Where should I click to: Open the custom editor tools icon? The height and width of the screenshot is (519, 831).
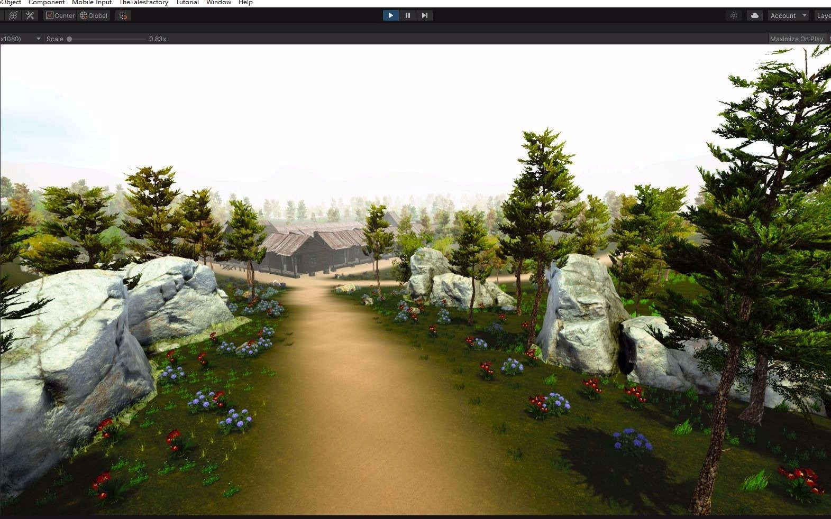(30, 15)
